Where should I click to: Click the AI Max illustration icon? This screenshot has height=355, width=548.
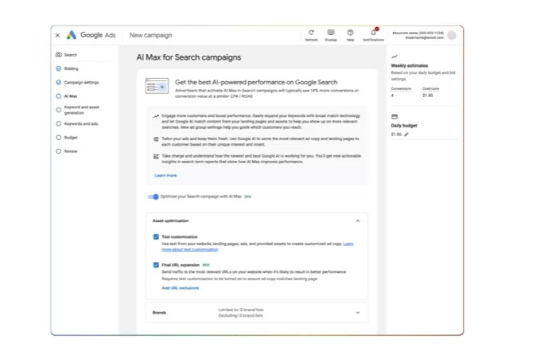(157, 86)
